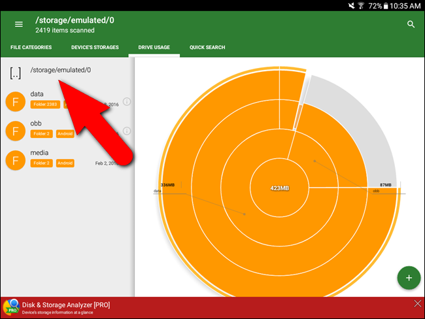This screenshot has height=319, width=425.
Task: Select the Drive Usage tab
Action: point(154,48)
